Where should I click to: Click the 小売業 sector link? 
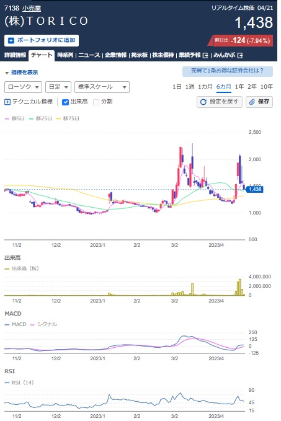pos(32,9)
